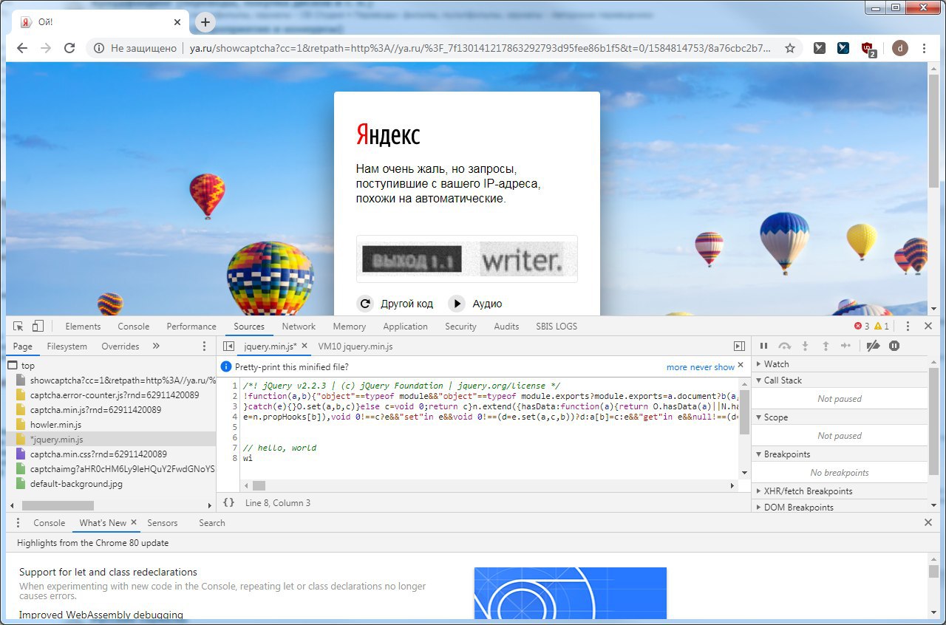Hide the navigator sidebar in Sources
946x625 pixels.
228,346
